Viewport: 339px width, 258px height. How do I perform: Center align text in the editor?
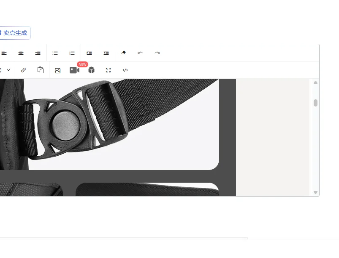coord(21,53)
